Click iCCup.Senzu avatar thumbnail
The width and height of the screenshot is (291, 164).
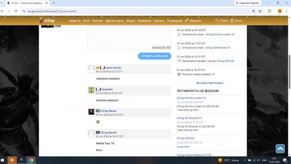(x=91, y=112)
